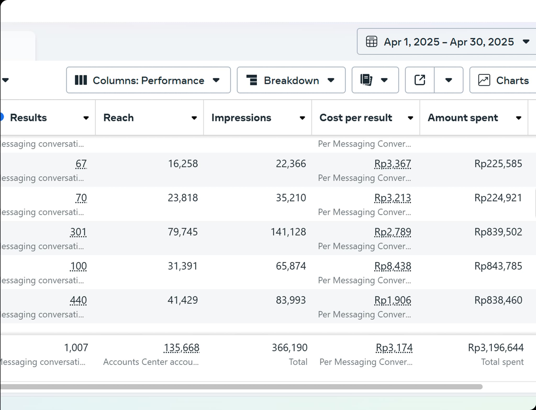Expand export options dropdown arrow
This screenshot has height=410, width=536.
tap(449, 80)
